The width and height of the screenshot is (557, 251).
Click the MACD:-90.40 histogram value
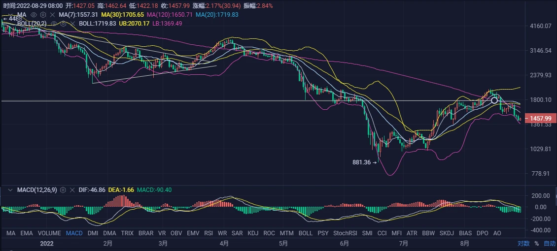pyautogui.click(x=154, y=190)
